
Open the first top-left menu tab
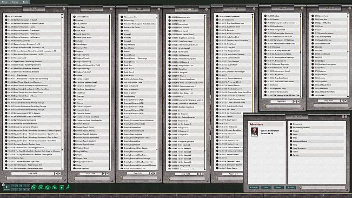tap(4, 2)
